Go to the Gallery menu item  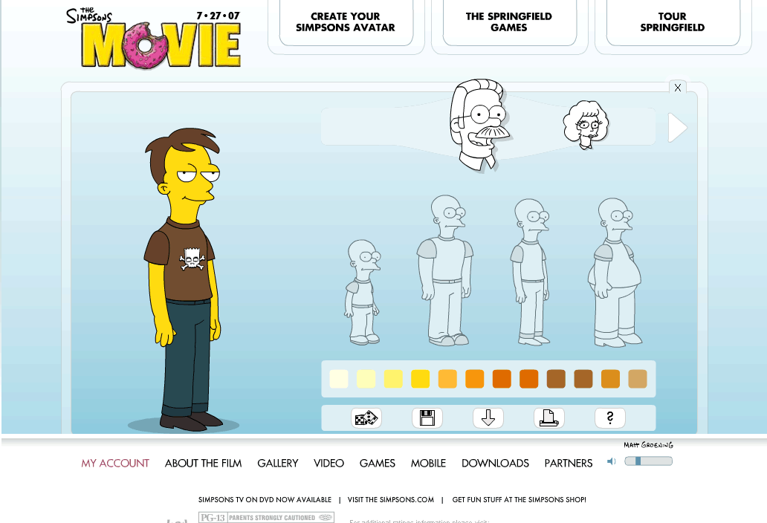[x=278, y=463]
